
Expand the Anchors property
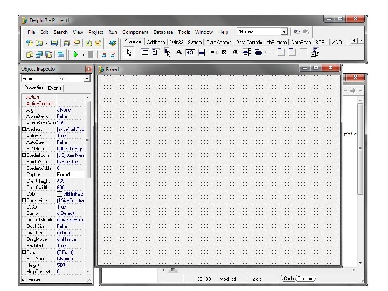[x=24, y=129]
